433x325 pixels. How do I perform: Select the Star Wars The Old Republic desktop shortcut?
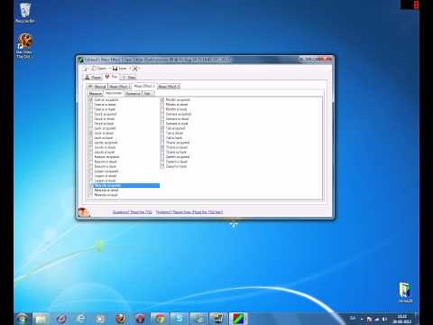coord(24,46)
